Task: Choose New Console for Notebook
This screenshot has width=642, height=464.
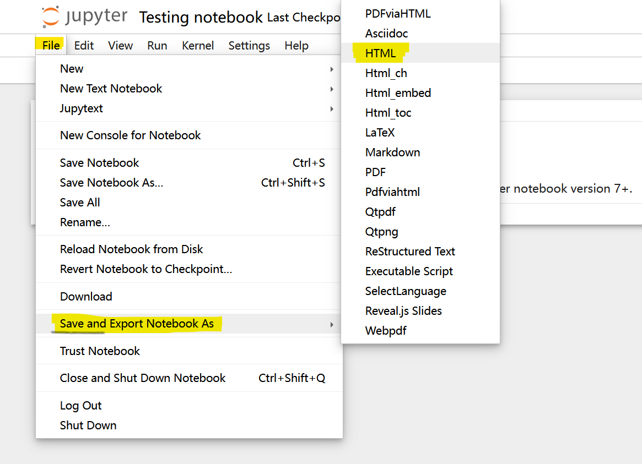Action: 189,135
